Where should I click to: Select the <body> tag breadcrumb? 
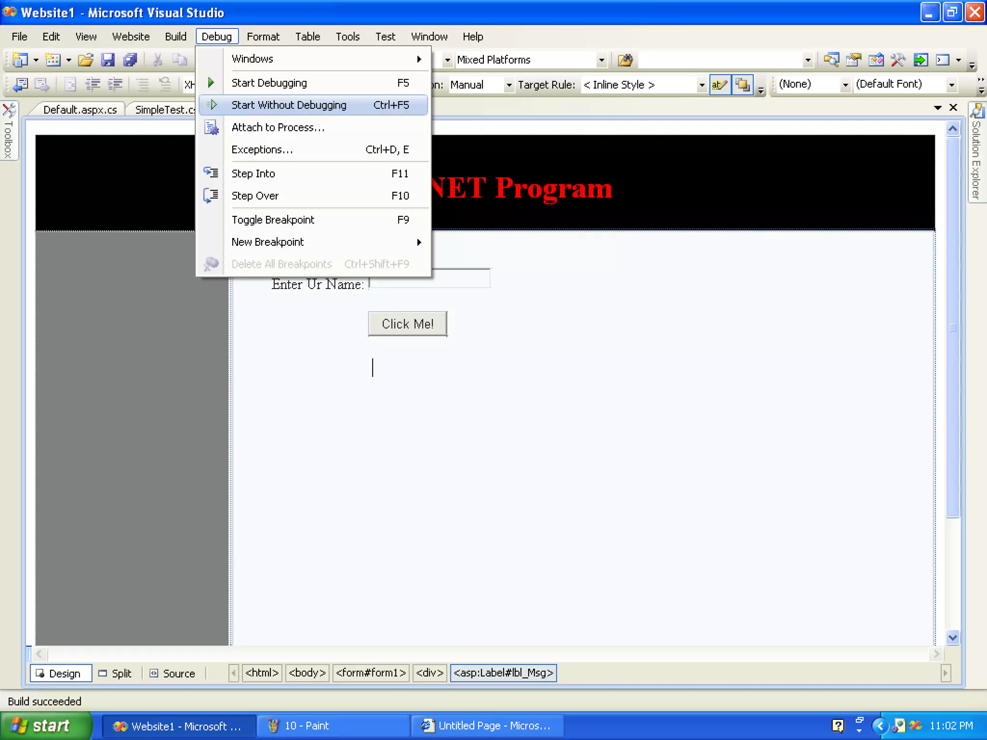coord(307,673)
